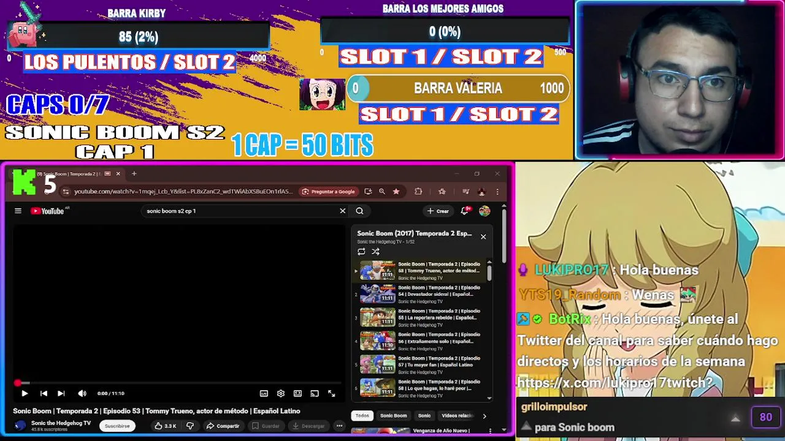Image resolution: width=785 pixels, height=441 pixels.
Task: Click the playlist panel scrollbar
Action: pos(489,272)
